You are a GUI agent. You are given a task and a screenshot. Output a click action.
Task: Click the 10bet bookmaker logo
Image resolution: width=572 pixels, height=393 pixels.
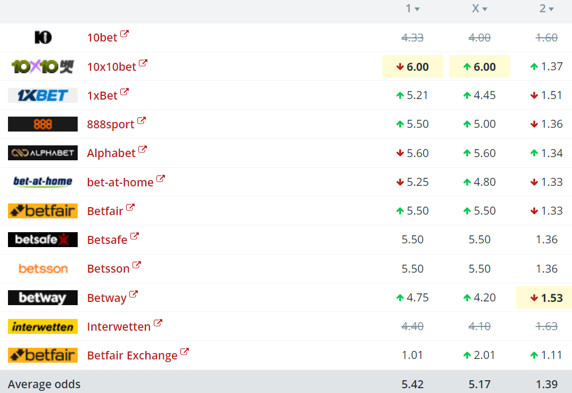click(x=43, y=37)
